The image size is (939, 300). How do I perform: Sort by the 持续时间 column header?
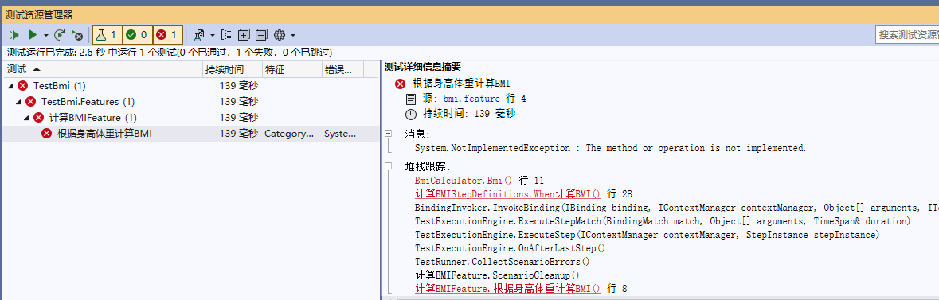click(x=233, y=69)
